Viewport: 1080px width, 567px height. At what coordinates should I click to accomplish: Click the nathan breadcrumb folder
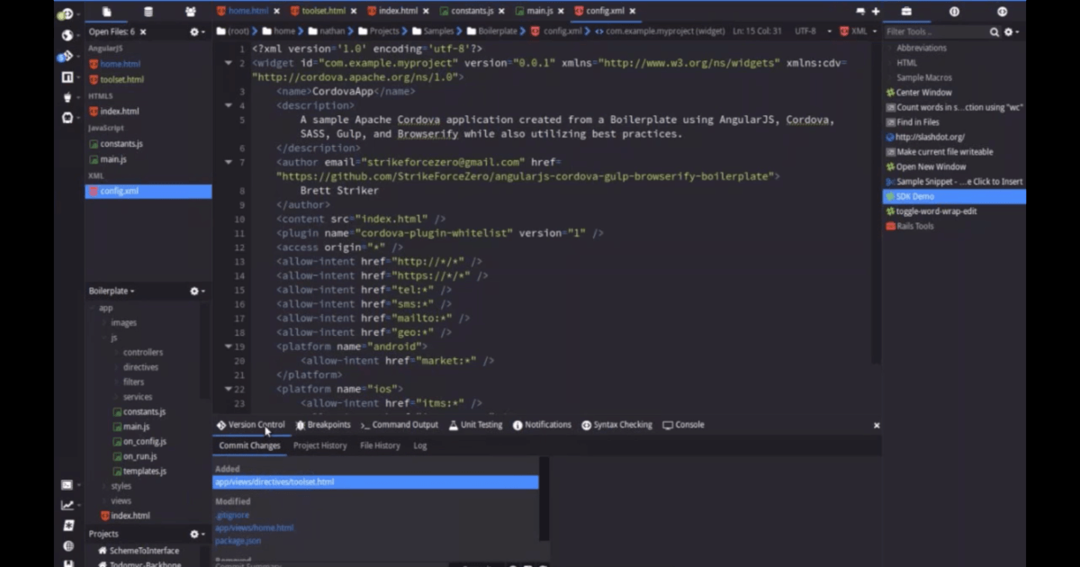326,31
